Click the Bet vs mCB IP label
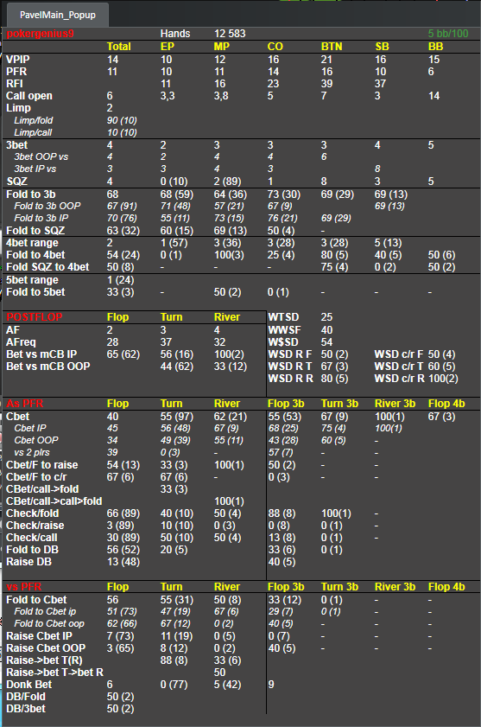 tap(41, 354)
